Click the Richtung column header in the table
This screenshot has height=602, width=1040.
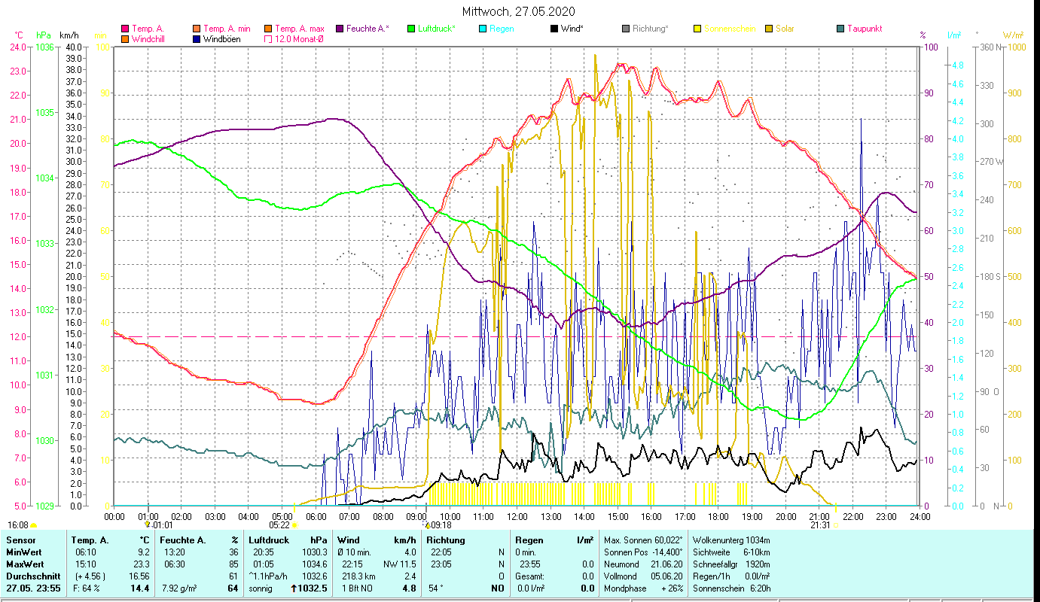[446, 540]
